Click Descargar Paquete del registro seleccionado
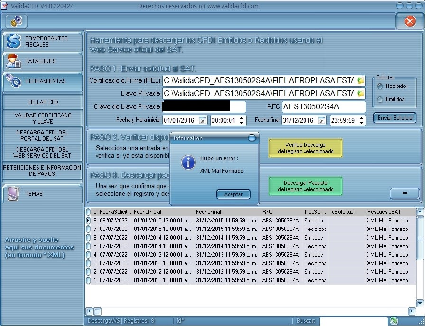425x326 pixels. (305, 186)
